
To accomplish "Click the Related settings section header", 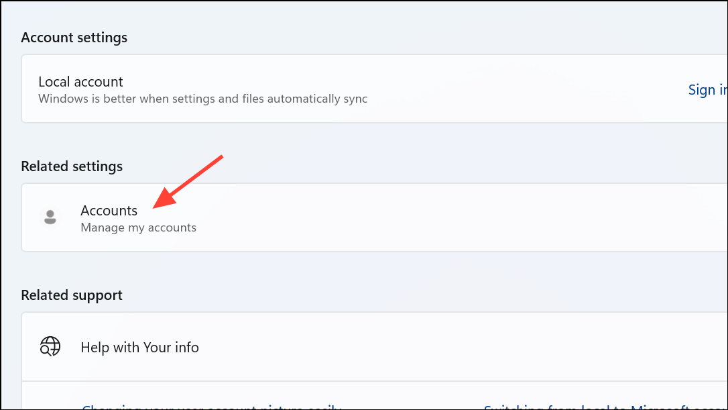I will (71, 166).
